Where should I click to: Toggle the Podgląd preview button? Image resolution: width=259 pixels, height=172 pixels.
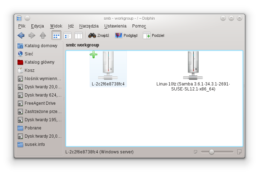click(126, 35)
